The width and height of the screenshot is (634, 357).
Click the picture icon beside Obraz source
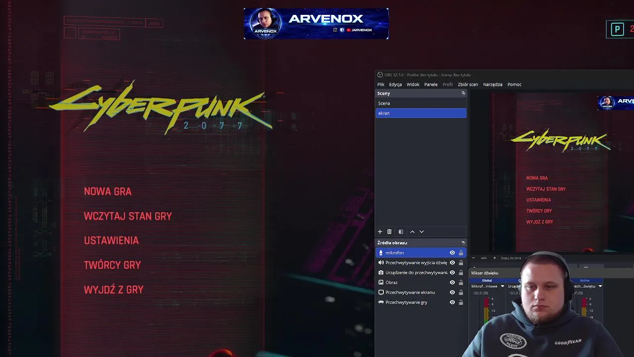click(x=381, y=283)
